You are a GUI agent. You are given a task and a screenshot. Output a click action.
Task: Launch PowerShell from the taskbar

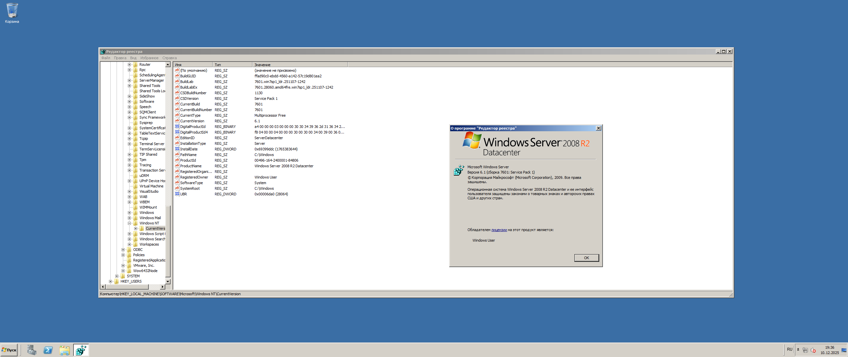(x=48, y=350)
